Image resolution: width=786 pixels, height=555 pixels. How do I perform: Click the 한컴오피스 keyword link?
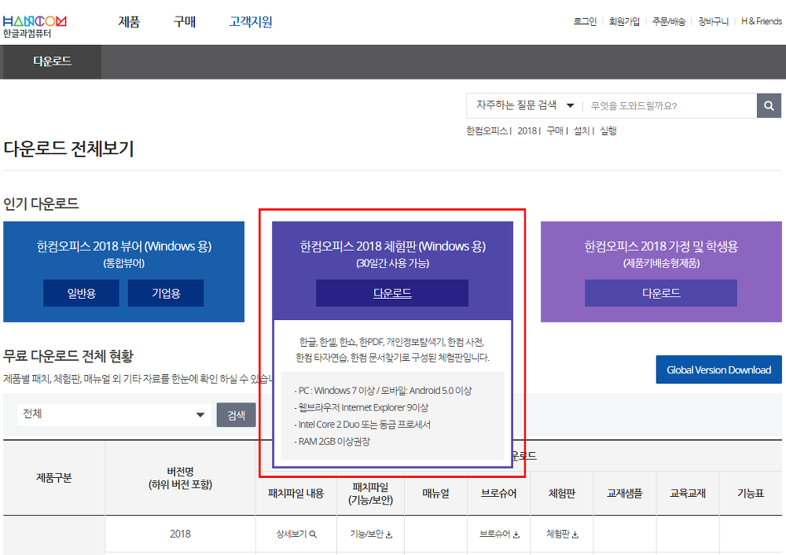(487, 130)
